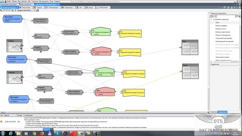Switch to the Параметры tab

click(x=68, y=8)
